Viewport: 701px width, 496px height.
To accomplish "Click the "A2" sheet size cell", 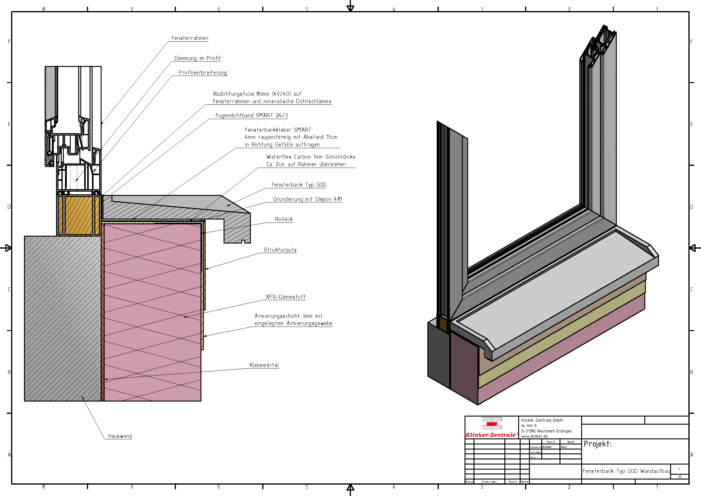I will [680, 477].
